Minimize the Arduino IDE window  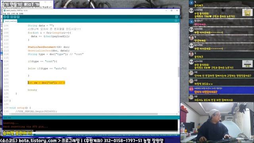point(166,10)
